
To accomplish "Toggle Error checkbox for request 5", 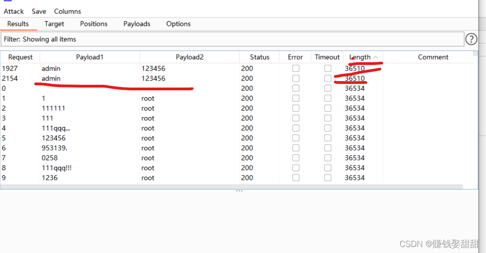I will click(x=295, y=138).
